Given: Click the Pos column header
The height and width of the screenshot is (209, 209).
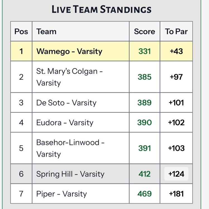Looking at the screenshot, I should point(21,31).
